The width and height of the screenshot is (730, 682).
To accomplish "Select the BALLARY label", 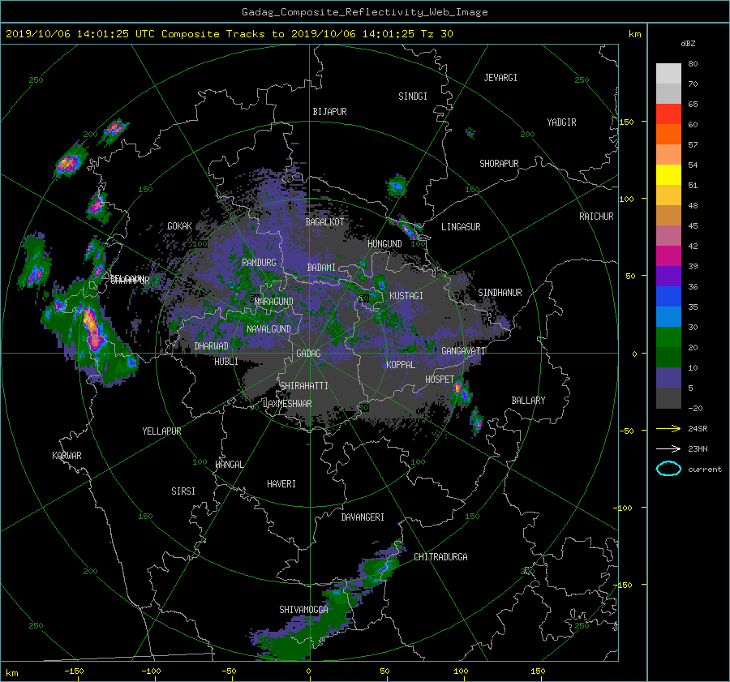I will [x=528, y=401].
